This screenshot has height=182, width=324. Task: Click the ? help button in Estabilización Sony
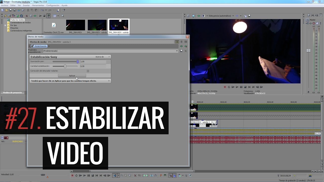pos(109,57)
